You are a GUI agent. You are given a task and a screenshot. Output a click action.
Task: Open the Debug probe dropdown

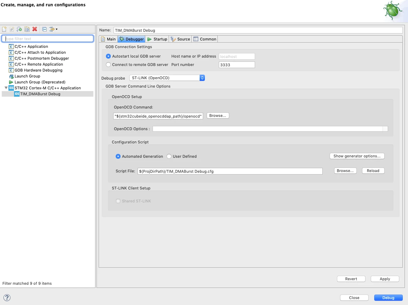[167, 78]
